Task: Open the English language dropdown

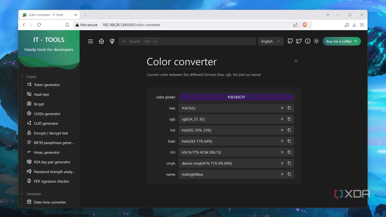Action: pos(271,41)
